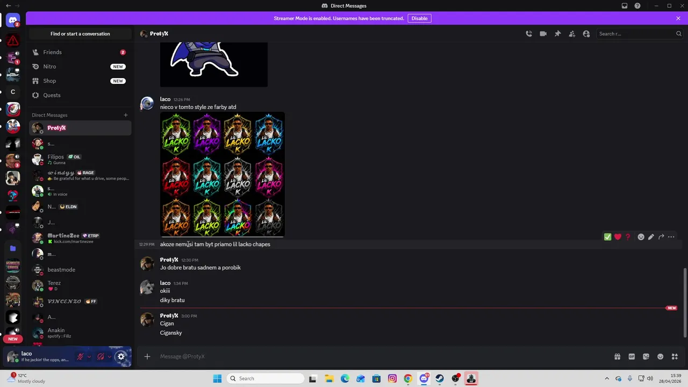Viewport: 688px width, 387px height.
Task: Open Windows Start menu
Action: pos(217,378)
